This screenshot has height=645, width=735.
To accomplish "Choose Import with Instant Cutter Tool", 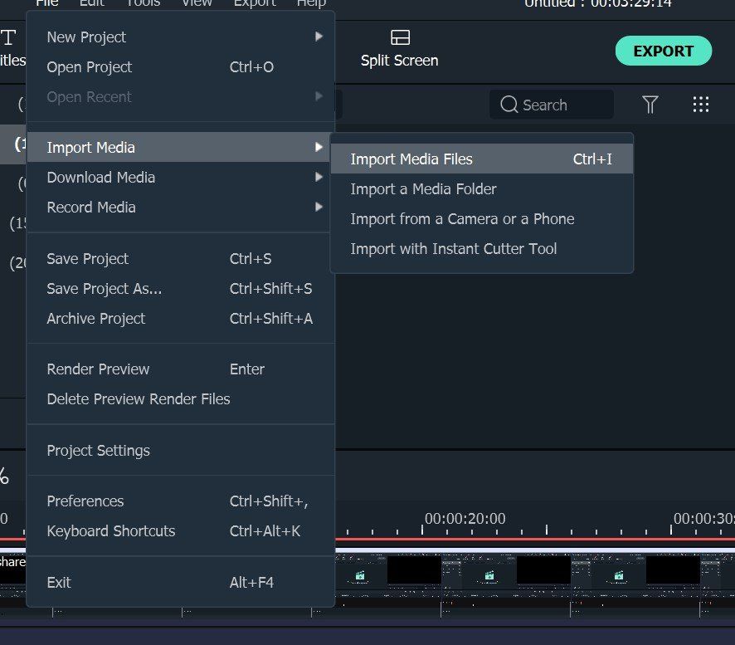I will (482, 248).
